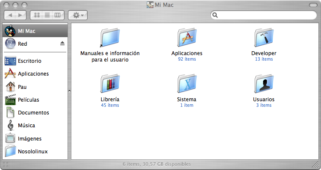Select the Aplicaciones folder icon in main pane
The width and height of the screenshot is (321, 170).
click(x=187, y=38)
